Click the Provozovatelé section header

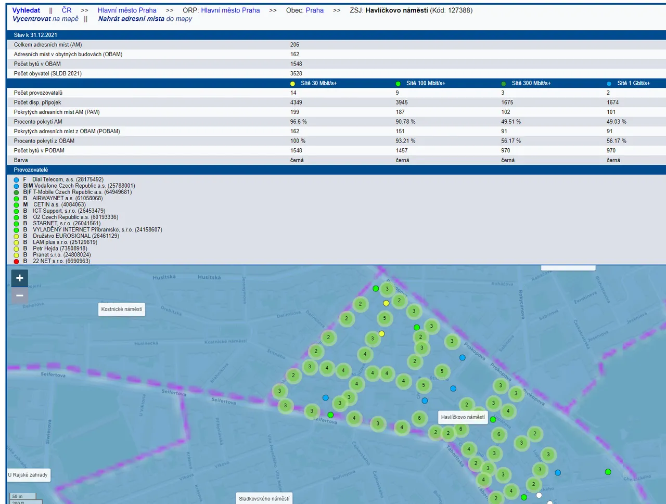pos(31,170)
